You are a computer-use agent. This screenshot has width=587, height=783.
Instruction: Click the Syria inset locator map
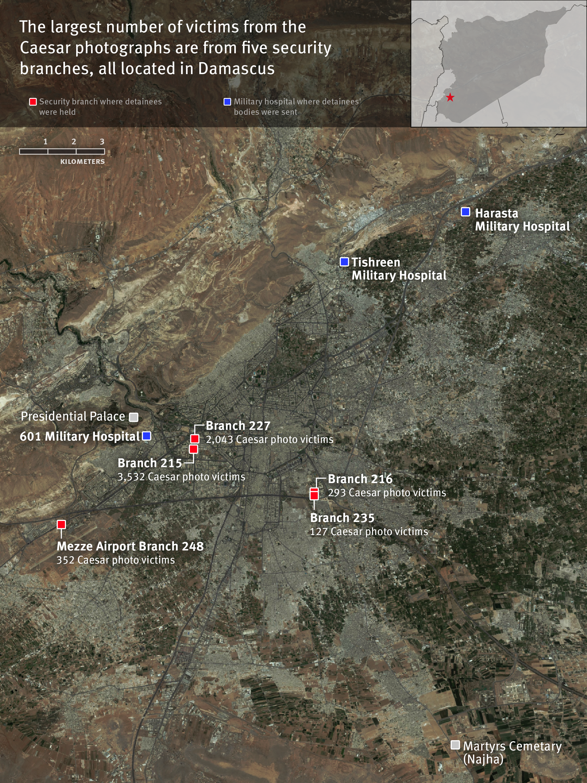click(x=499, y=64)
